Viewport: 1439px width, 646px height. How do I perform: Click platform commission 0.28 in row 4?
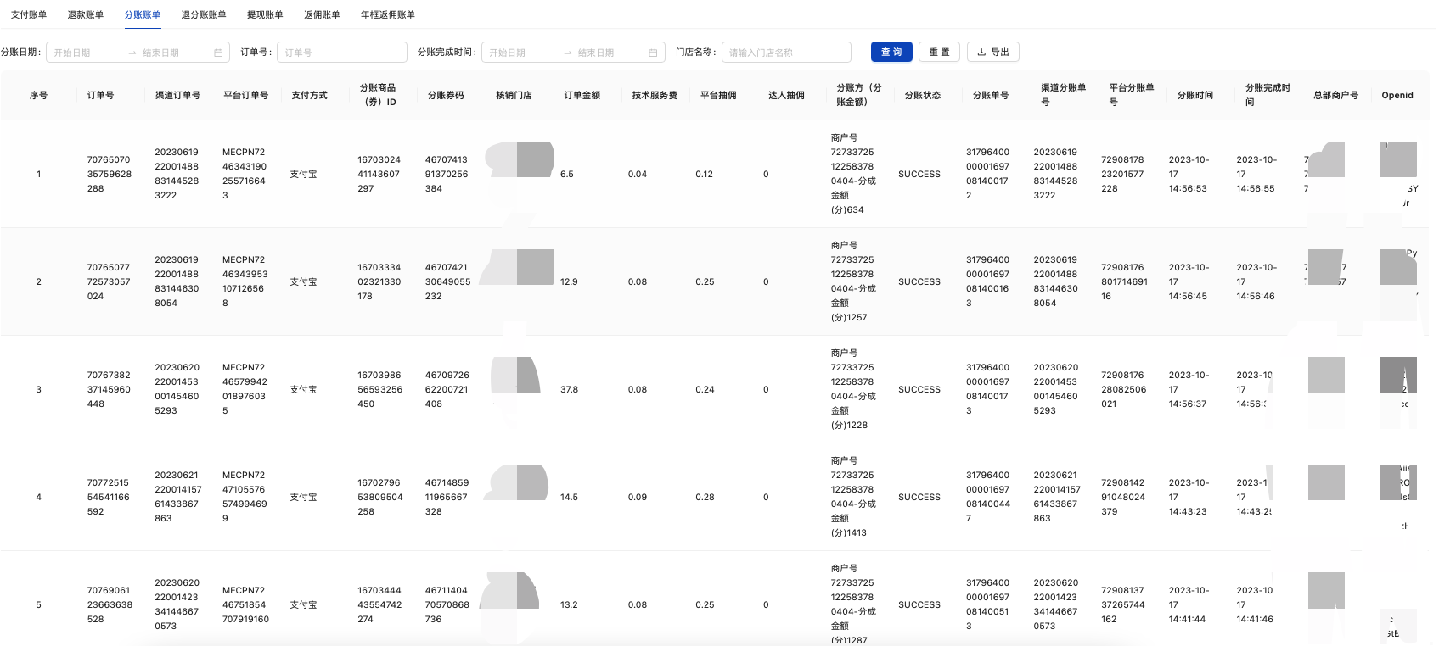point(705,497)
